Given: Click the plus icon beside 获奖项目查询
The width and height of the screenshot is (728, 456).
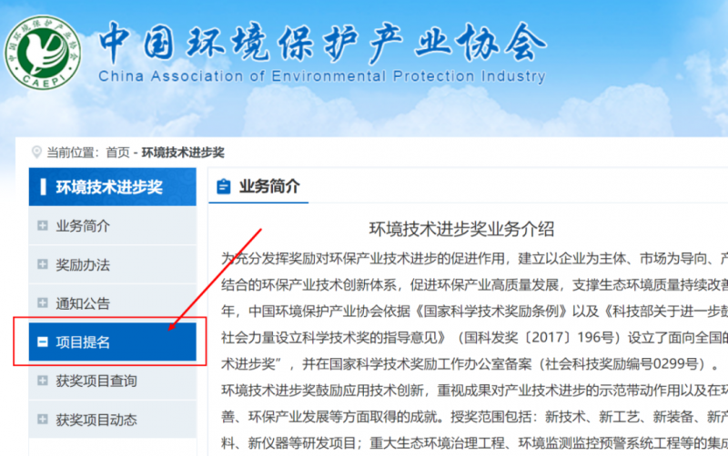Looking at the screenshot, I should 43,381.
